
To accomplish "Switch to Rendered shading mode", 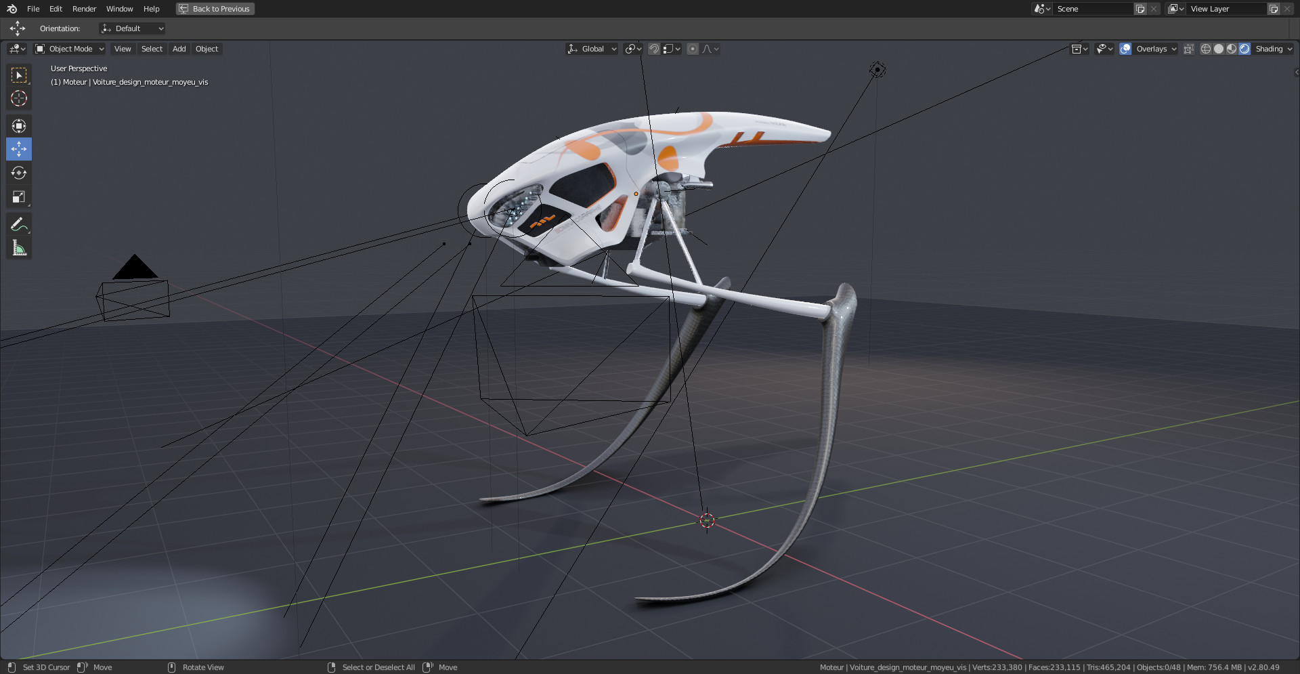I will pyautogui.click(x=1244, y=49).
